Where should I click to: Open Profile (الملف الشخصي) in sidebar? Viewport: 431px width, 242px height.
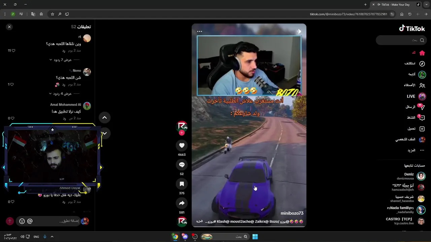tap(410, 139)
